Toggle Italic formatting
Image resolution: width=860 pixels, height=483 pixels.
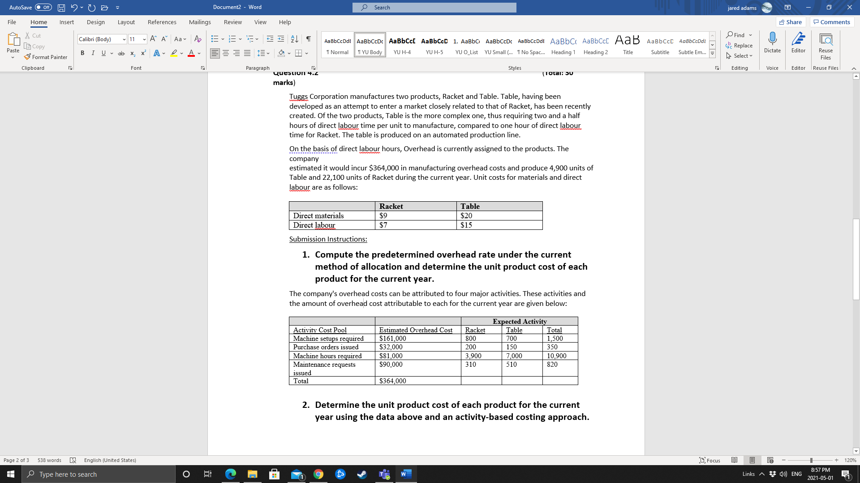[x=93, y=53]
